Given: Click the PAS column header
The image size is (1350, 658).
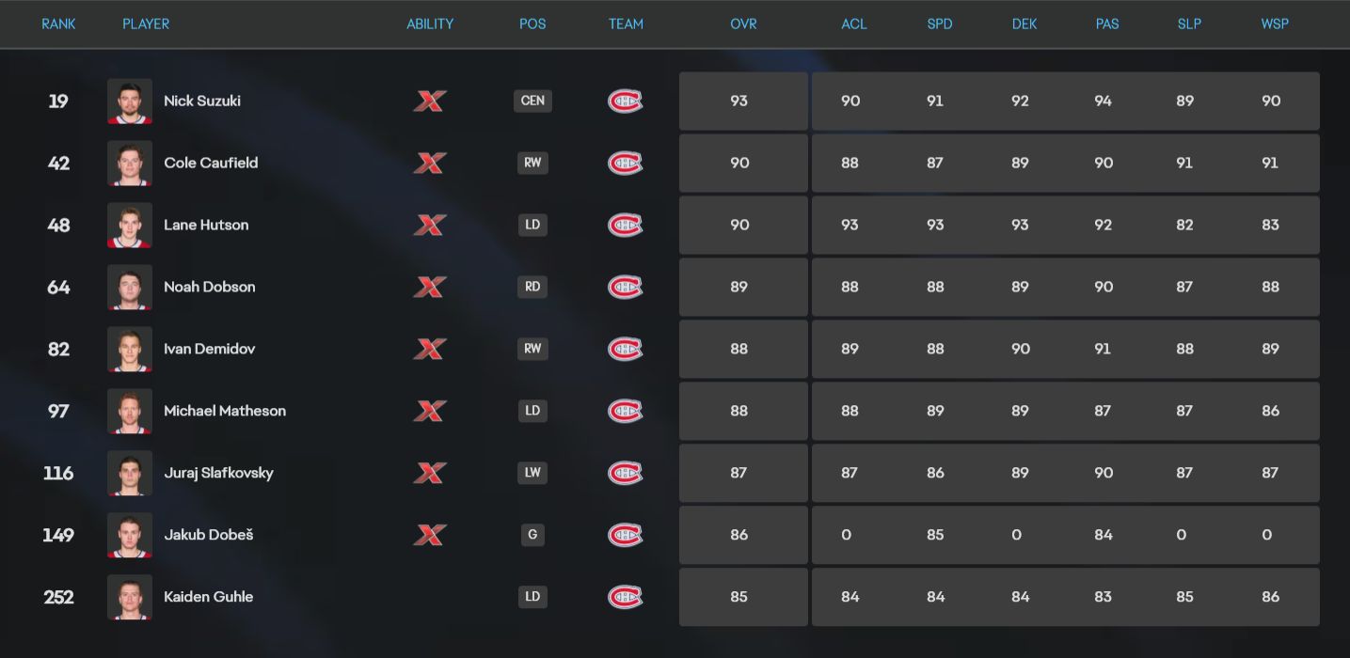Looking at the screenshot, I should pyautogui.click(x=1107, y=24).
